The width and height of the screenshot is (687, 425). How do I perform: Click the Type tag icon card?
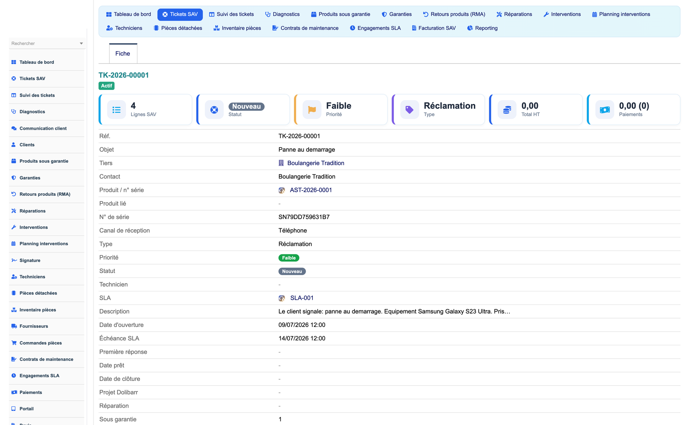pyautogui.click(x=410, y=110)
